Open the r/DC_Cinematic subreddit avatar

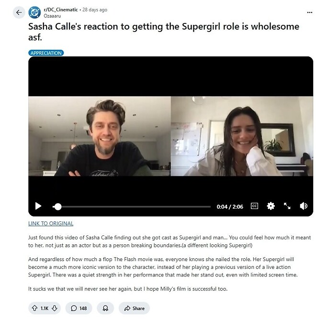coord(34,12)
